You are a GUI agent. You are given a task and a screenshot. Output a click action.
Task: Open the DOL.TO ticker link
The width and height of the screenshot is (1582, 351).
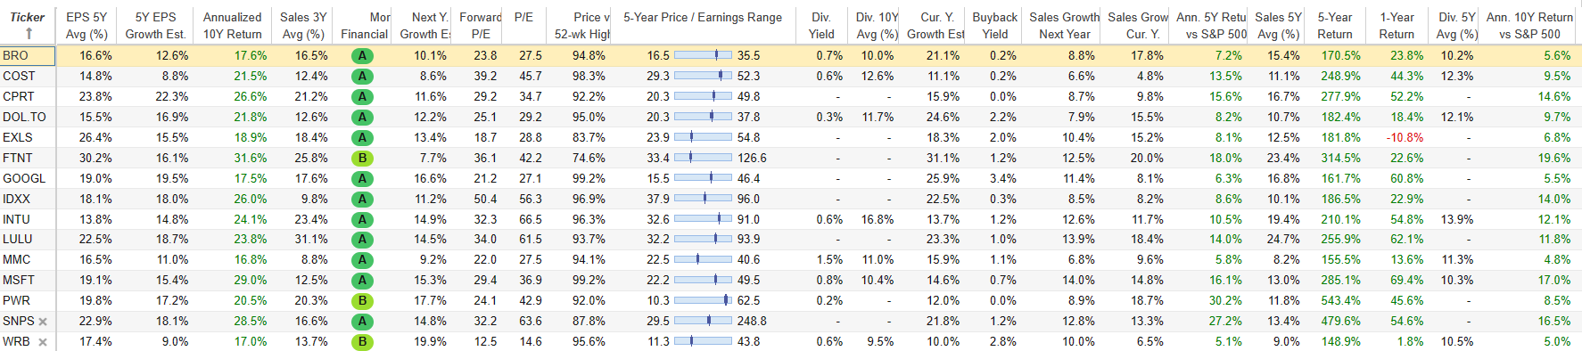click(x=24, y=117)
